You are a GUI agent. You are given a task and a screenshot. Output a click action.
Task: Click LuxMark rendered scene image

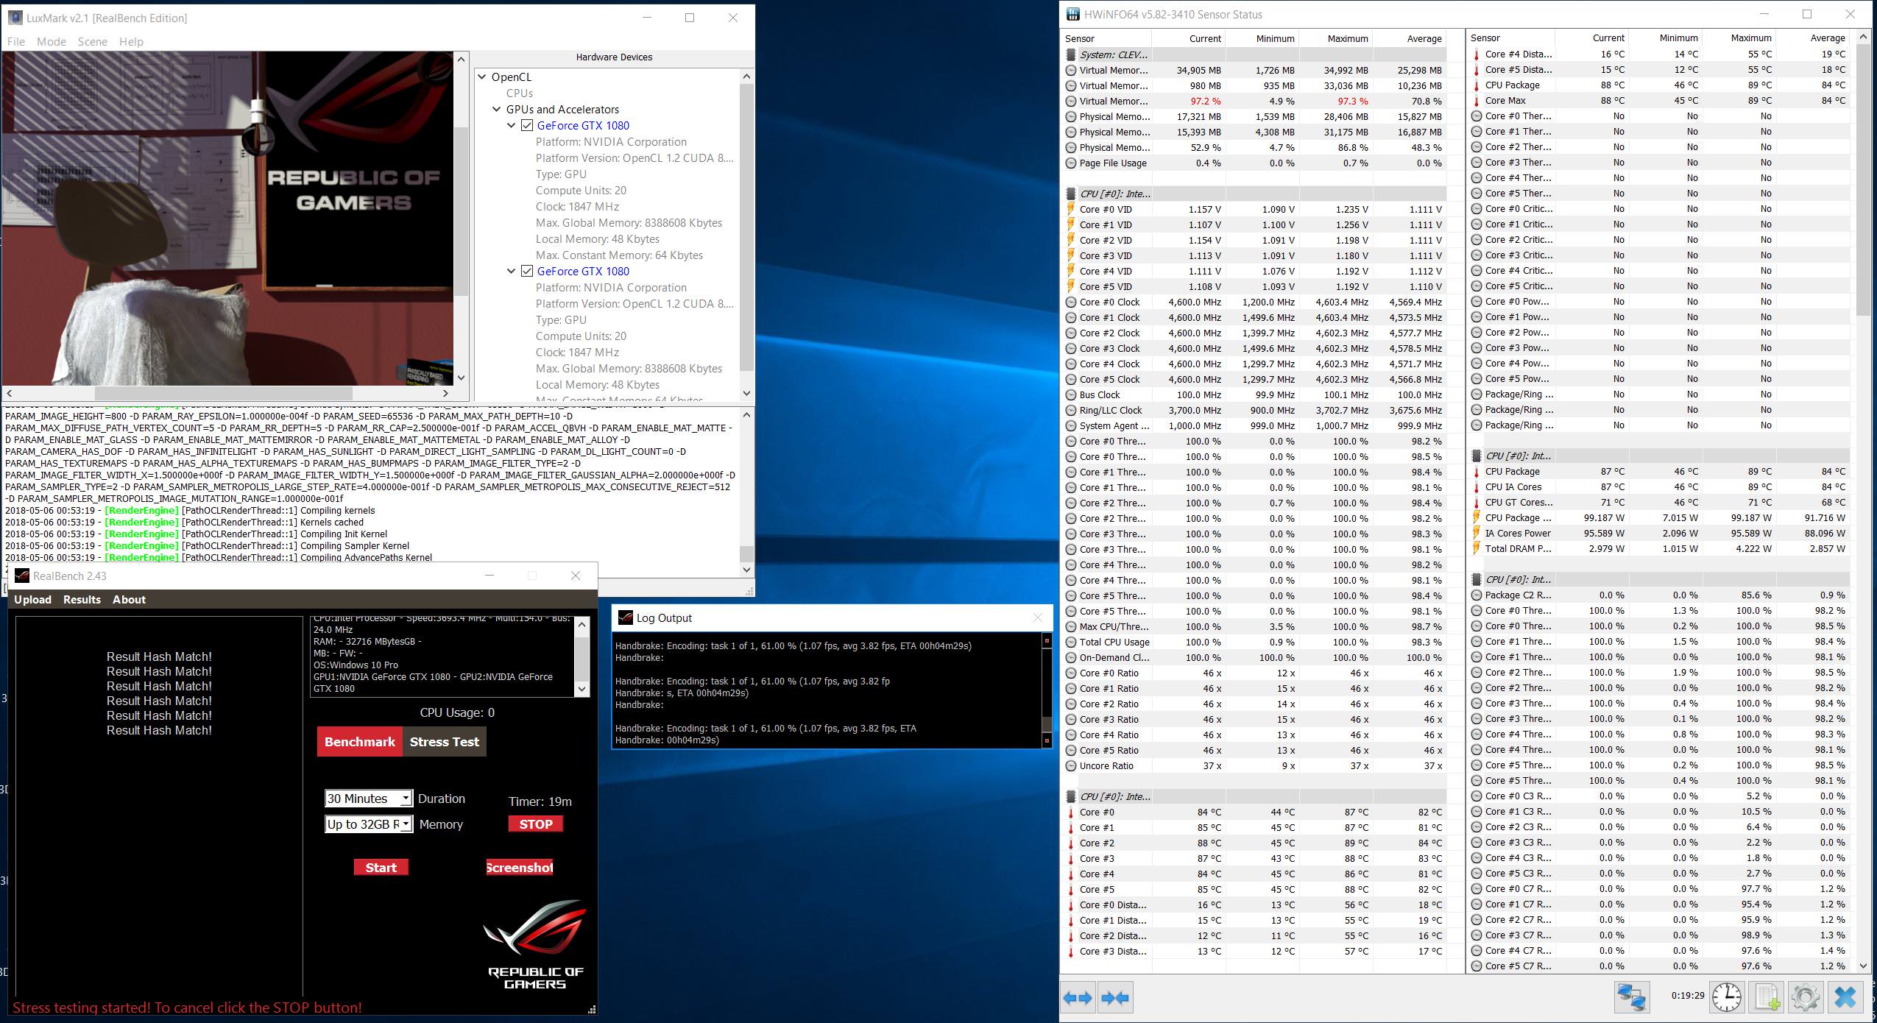[x=228, y=218]
